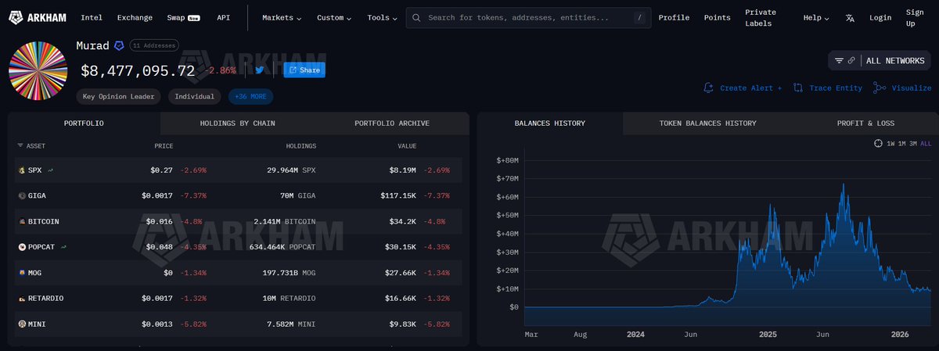The image size is (939, 351).
Task: Click the POPCAT token icon
Action: click(x=20, y=247)
